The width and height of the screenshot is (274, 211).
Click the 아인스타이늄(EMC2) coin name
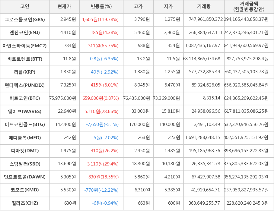[x=25, y=46]
